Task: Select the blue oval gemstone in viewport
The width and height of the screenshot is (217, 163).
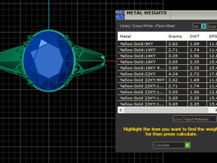Action: pyautogui.click(x=49, y=61)
